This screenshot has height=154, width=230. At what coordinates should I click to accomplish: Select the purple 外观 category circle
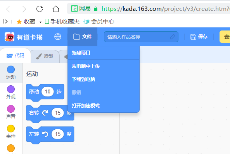11,89
